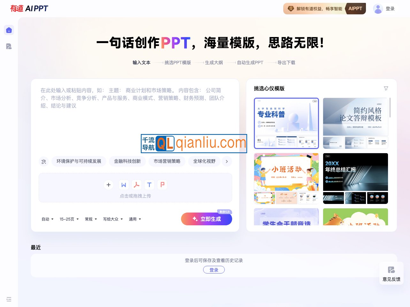The image size is (410, 307).
Task: Select the PDF upload icon
Action: click(137, 185)
